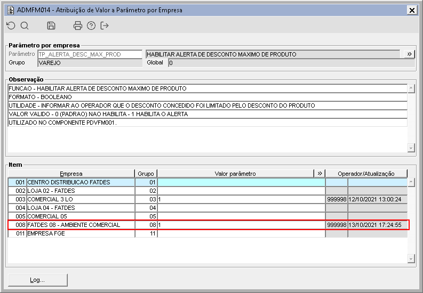Click operator 999998 in COMERCIAL 3 LO row
The width and height of the screenshot is (423, 293).
click(337, 199)
